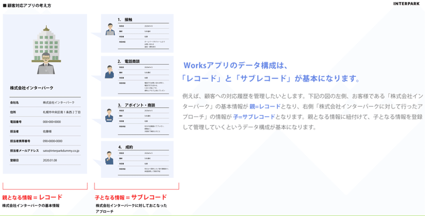Click the 登録日 field label
Image resolution: width=425 pixels, height=216 pixels.
[x=14, y=160]
